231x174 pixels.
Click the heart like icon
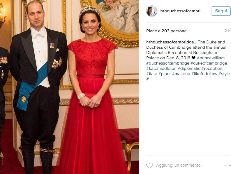(x=150, y=165)
